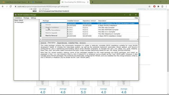Open a new browser tab

[x=92, y=2]
